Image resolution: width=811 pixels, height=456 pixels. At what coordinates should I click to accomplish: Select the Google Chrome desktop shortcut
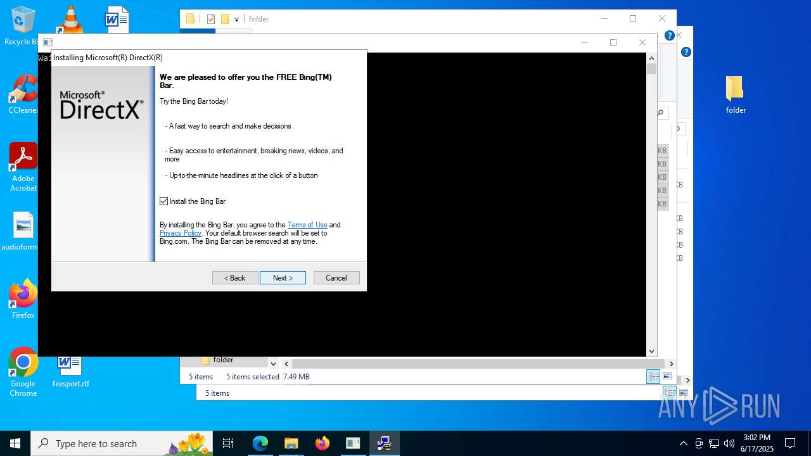coord(23,372)
